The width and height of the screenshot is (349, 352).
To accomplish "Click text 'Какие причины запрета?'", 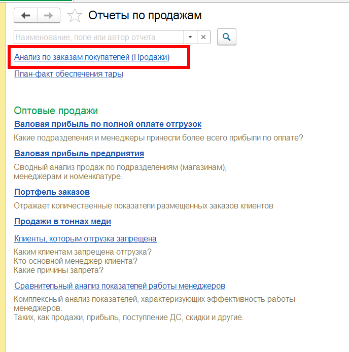I will (x=58, y=270).
